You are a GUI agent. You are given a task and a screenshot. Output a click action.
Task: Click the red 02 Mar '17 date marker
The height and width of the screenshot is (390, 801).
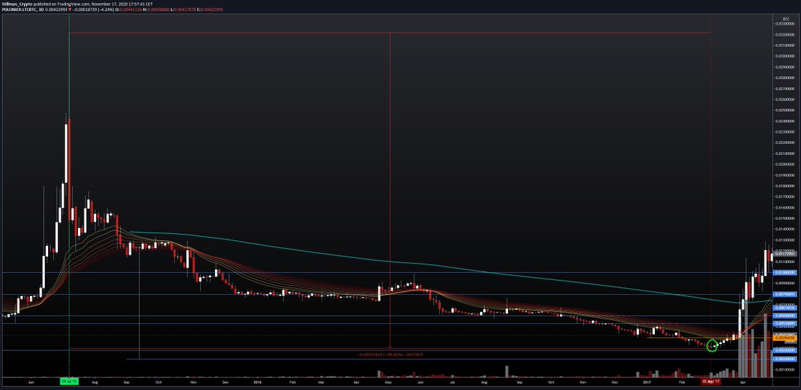(x=711, y=383)
